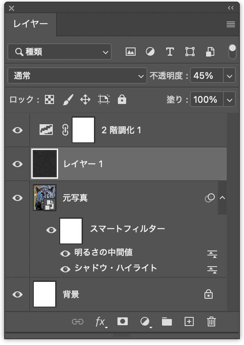The height and width of the screenshot is (345, 244).
Task: Lock position move icon
Action: (x=85, y=100)
